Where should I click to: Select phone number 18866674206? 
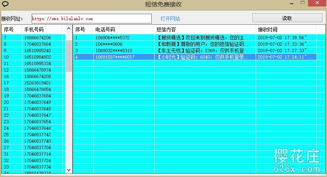click(x=38, y=38)
